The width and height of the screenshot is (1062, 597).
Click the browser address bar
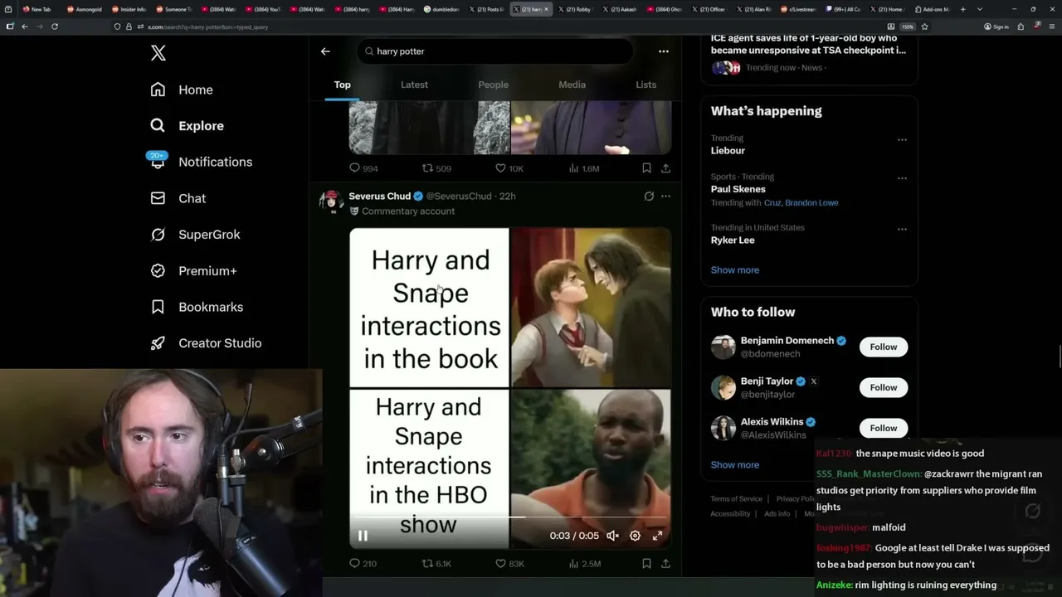point(498,27)
